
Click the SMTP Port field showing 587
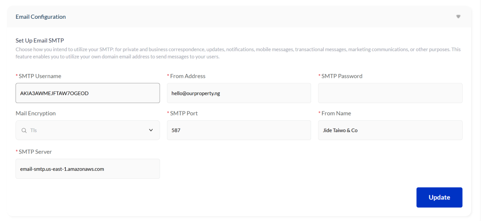click(x=239, y=130)
